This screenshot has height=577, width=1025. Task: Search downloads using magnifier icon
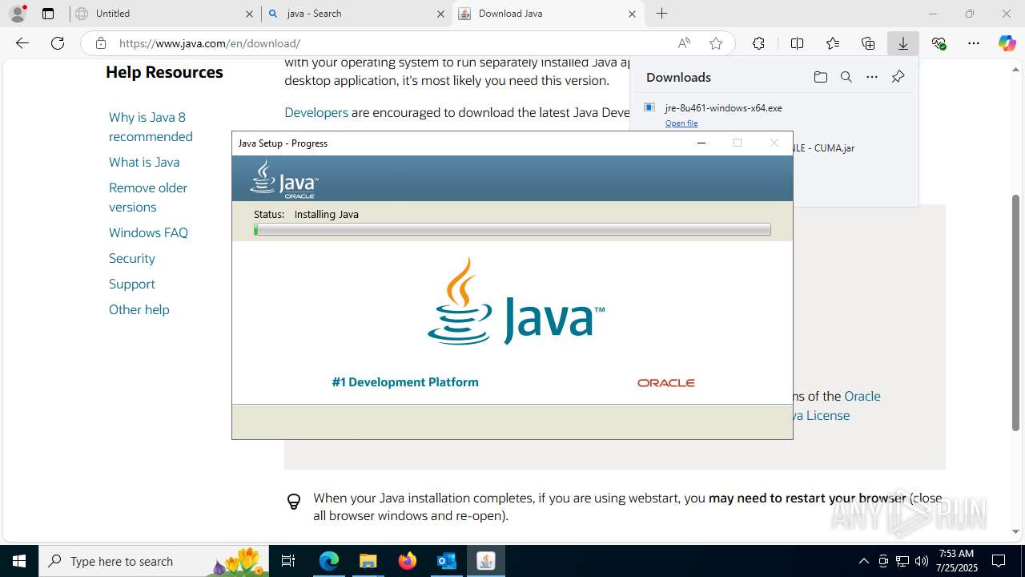[846, 77]
